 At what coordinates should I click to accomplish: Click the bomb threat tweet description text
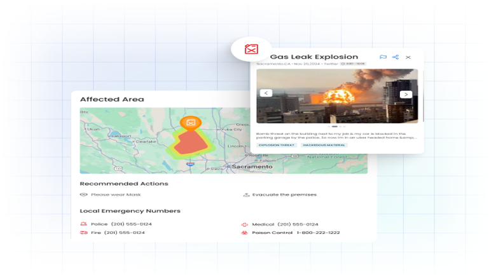(336, 135)
